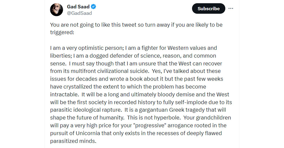Image resolution: width=284 pixels, height=148 pixels.
Task: Click the final words 'parasitized minds.'
Action: coord(73,141)
